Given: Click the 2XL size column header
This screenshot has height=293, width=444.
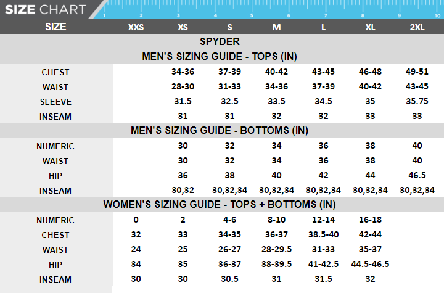Looking at the screenshot, I should pos(417,27).
